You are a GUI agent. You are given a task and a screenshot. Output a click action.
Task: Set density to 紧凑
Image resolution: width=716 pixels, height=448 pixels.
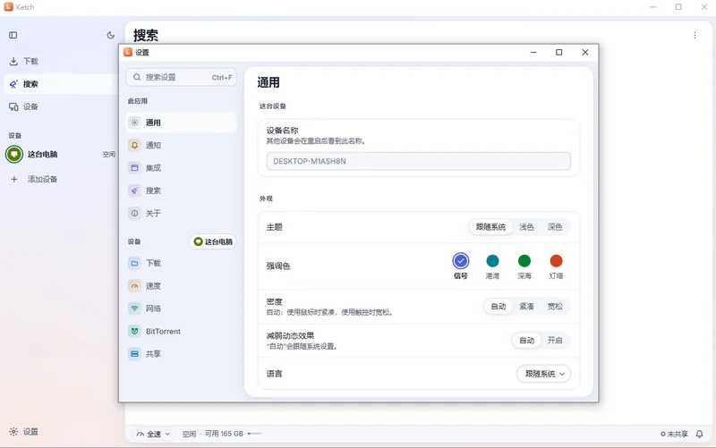(526, 306)
